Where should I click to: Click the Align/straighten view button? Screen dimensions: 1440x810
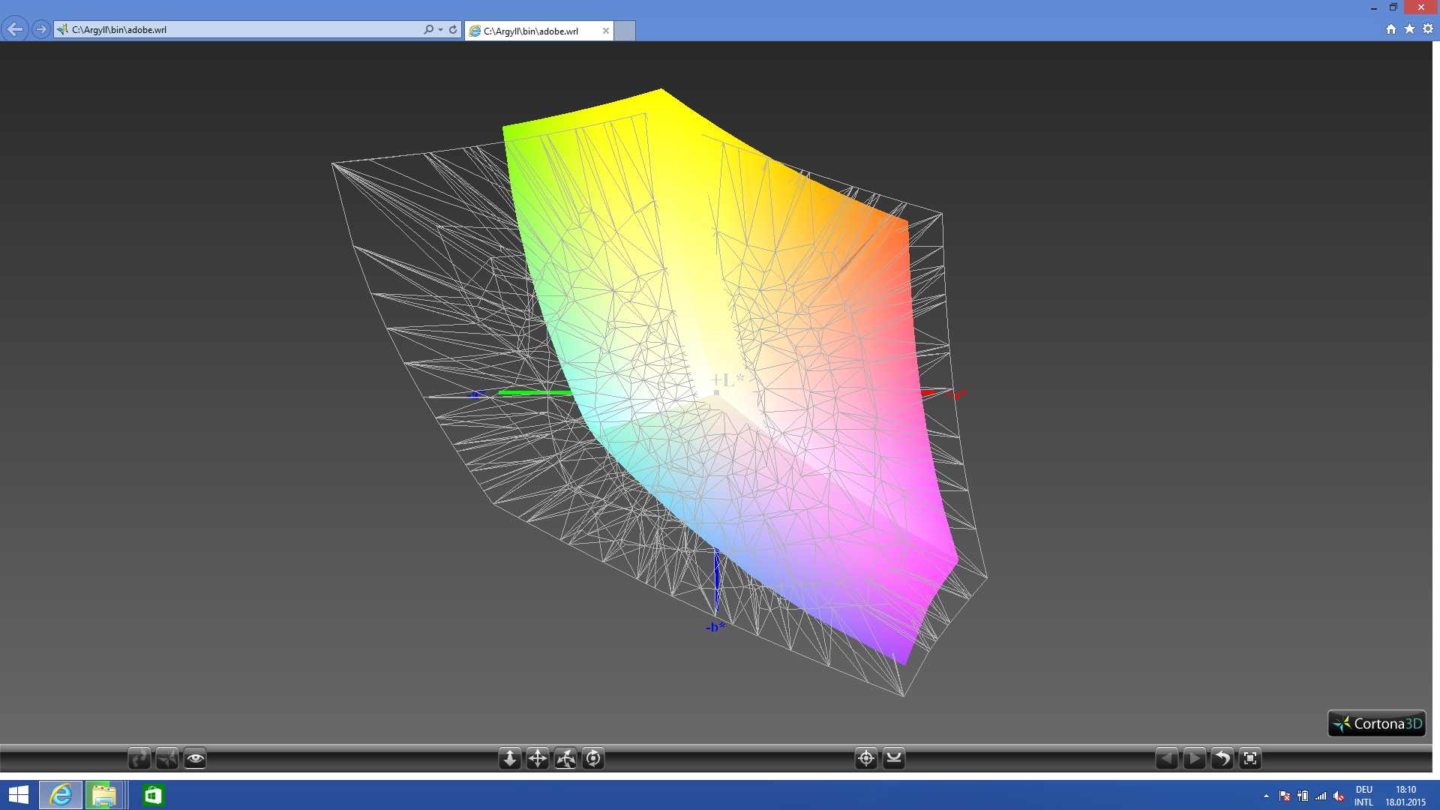[894, 758]
